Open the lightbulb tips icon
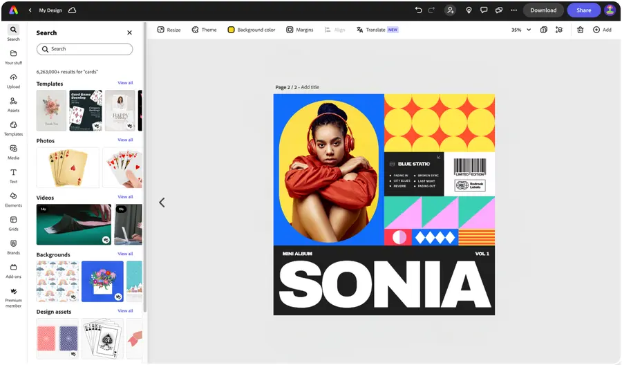 (469, 10)
